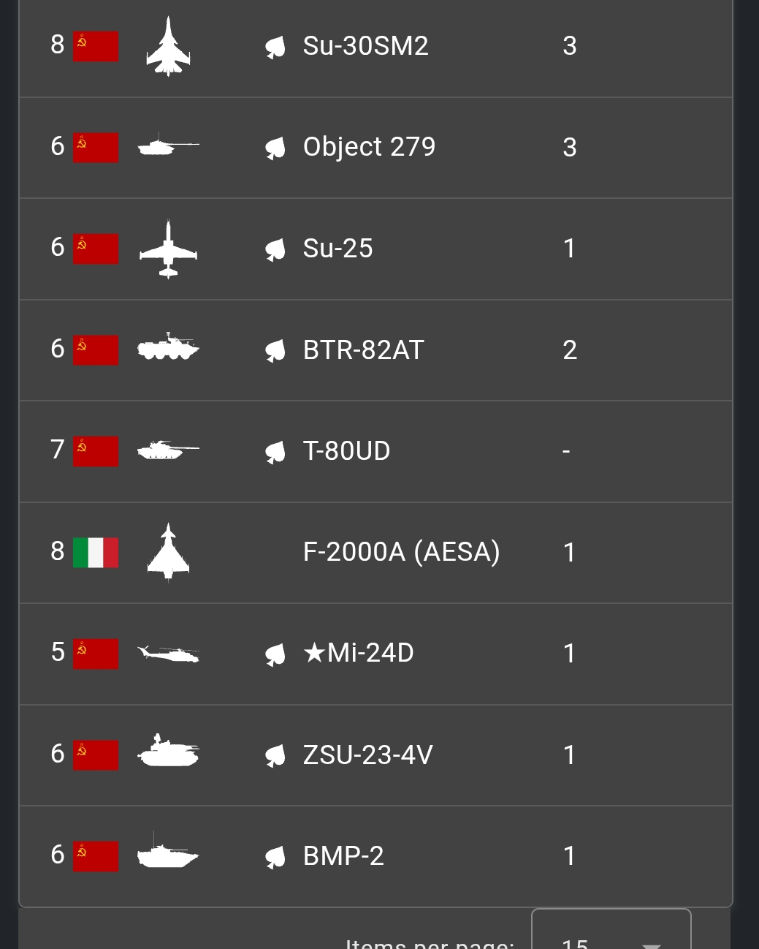Click the spade icon beside Mi-24D

(275, 654)
